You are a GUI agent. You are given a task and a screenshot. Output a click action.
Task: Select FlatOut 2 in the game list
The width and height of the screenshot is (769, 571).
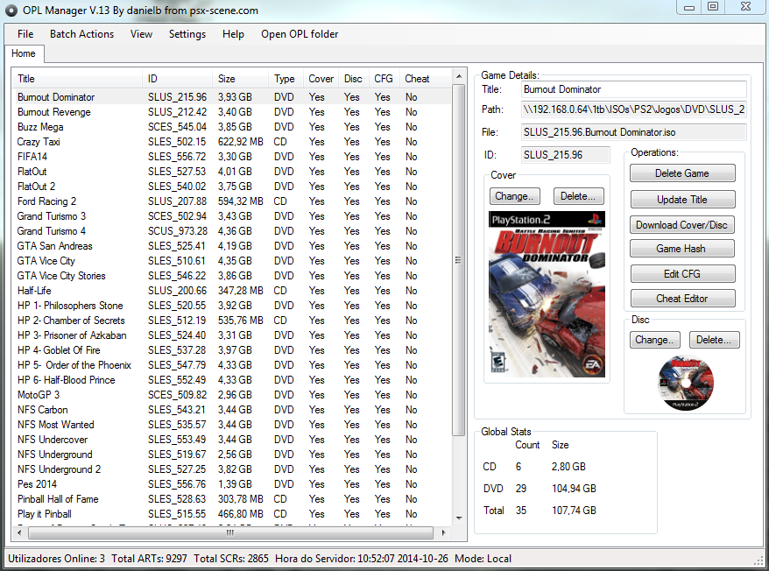click(x=231, y=187)
